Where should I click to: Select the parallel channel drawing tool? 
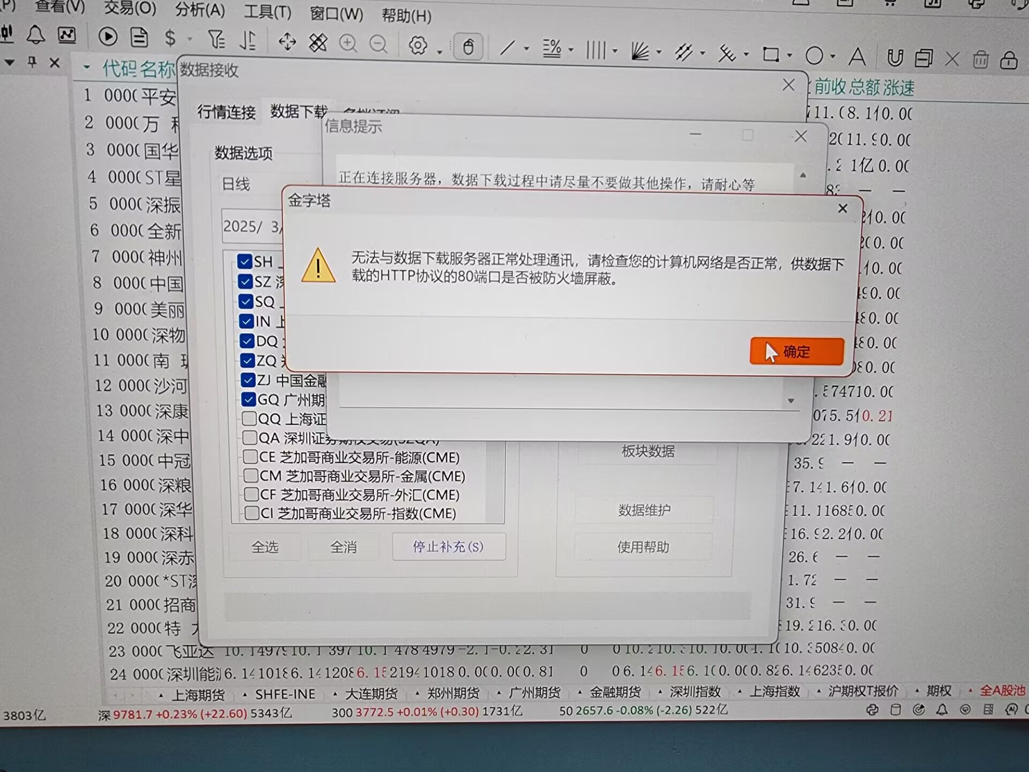point(683,52)
